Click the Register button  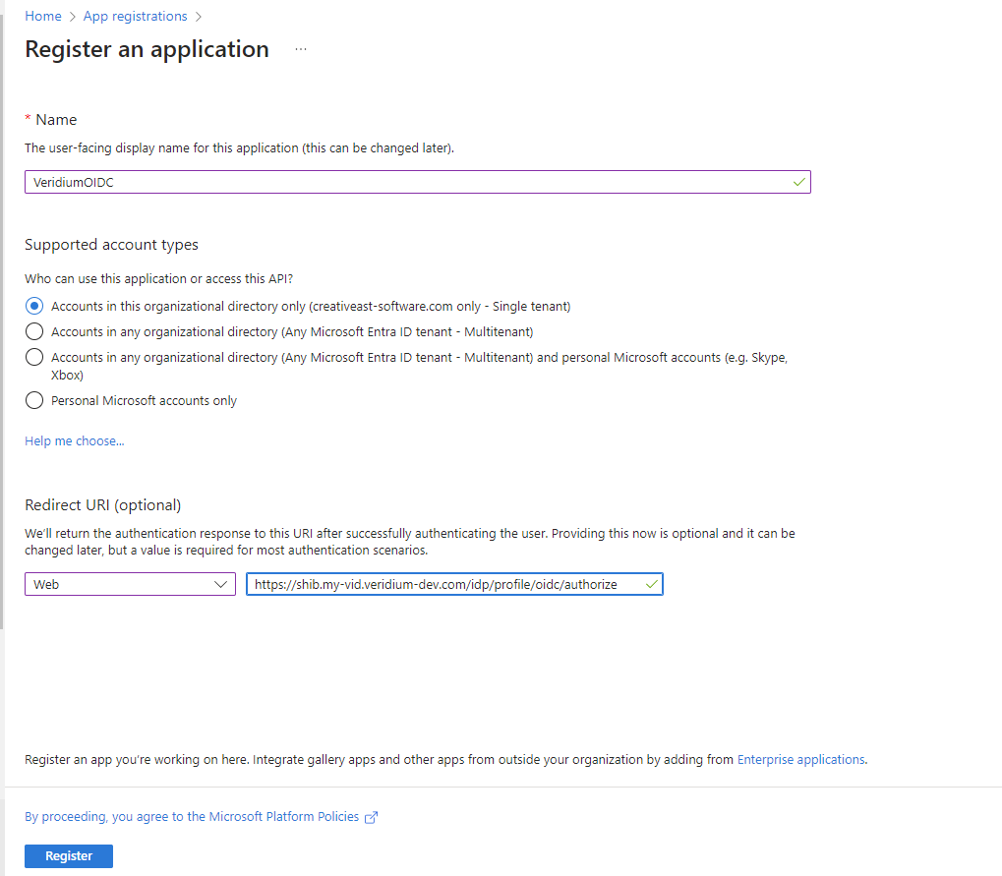tap(69, 856)
